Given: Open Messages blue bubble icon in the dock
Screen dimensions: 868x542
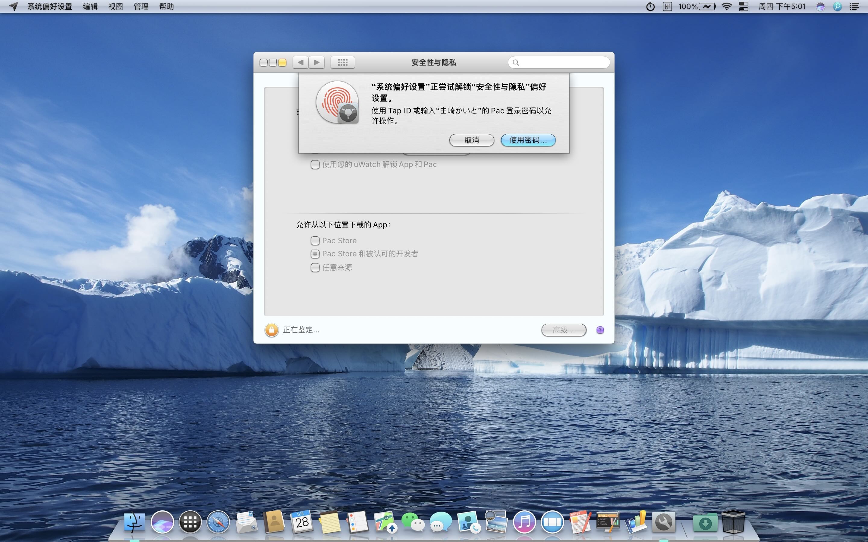Looking at the screenshot, I should pos(441,522).
